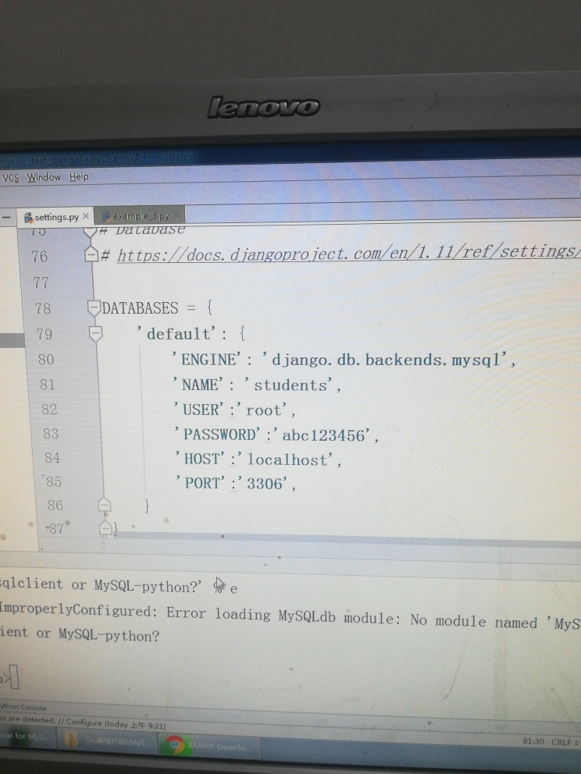Switch to the settings.py tab

pyautogui.click(x=56, y=217)
